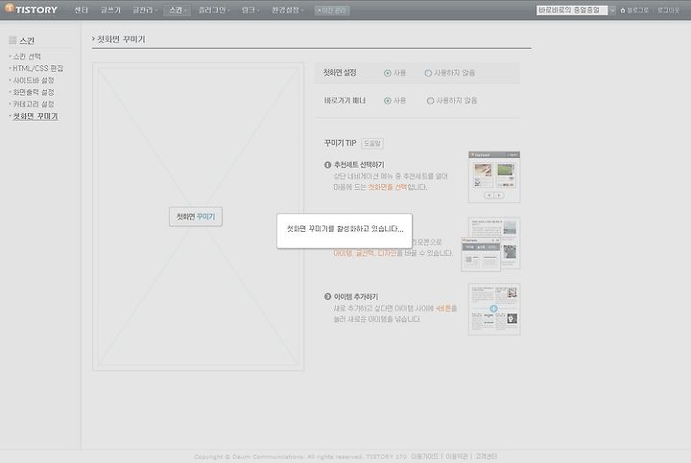Click the Tistory logo

click(x=31, y=9)
